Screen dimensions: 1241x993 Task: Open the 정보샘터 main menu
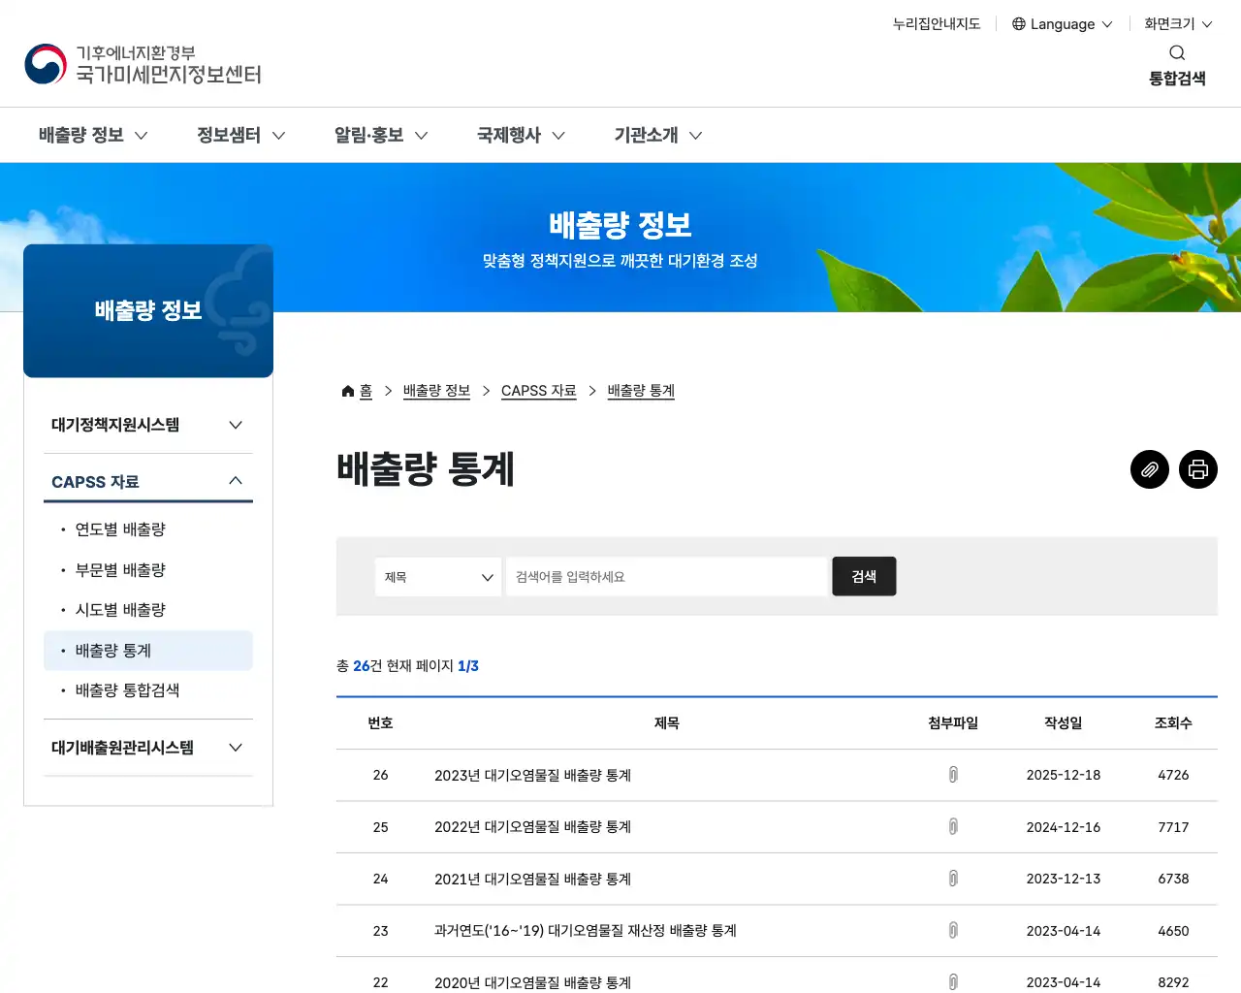241,135
